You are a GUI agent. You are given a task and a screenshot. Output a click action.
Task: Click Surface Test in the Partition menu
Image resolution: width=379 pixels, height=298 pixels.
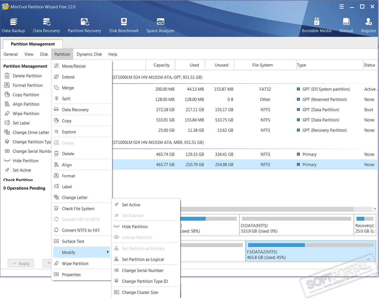click(73, 241)
